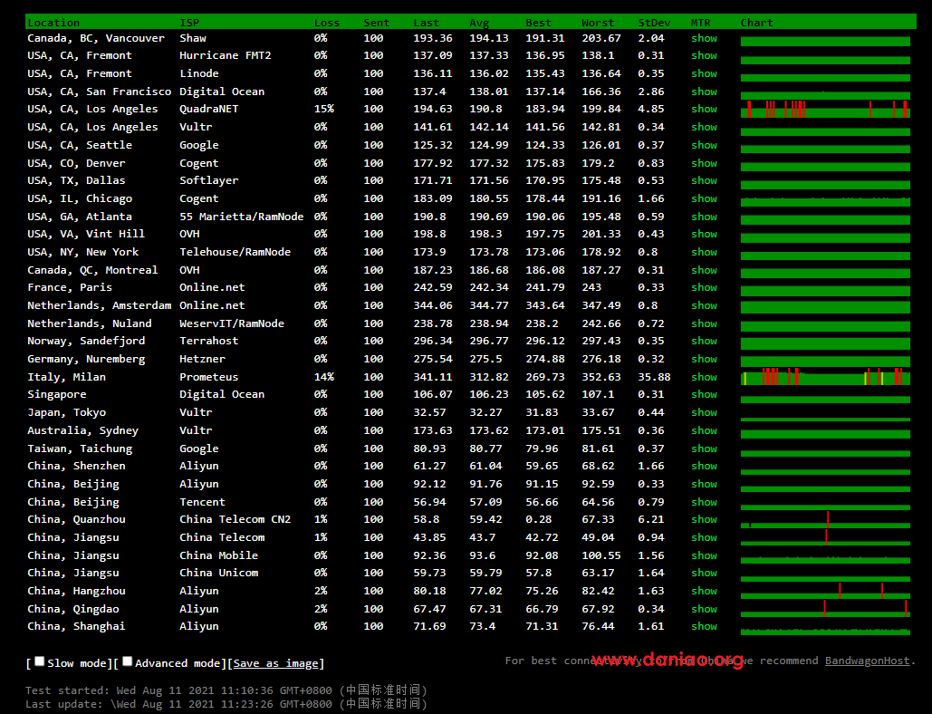Show MTR for Denver Cogent row
Viewport: 932px width, 714px height.
[x=705, y=163]
